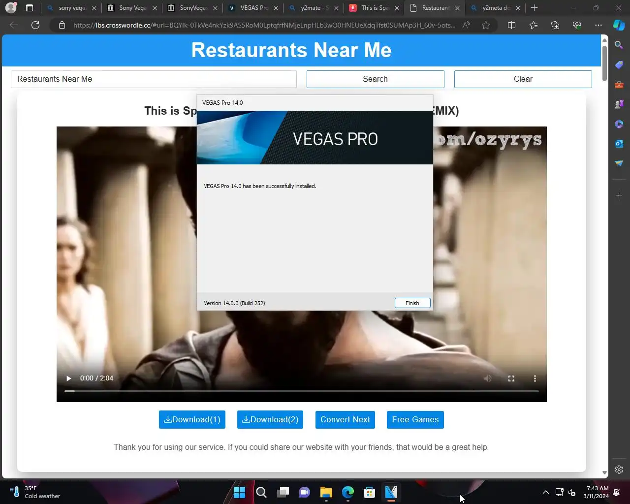The width and height of the screenshot is (630, 504).
Task: Open sidebar Shopping tag icon
Action: point(619,64)
